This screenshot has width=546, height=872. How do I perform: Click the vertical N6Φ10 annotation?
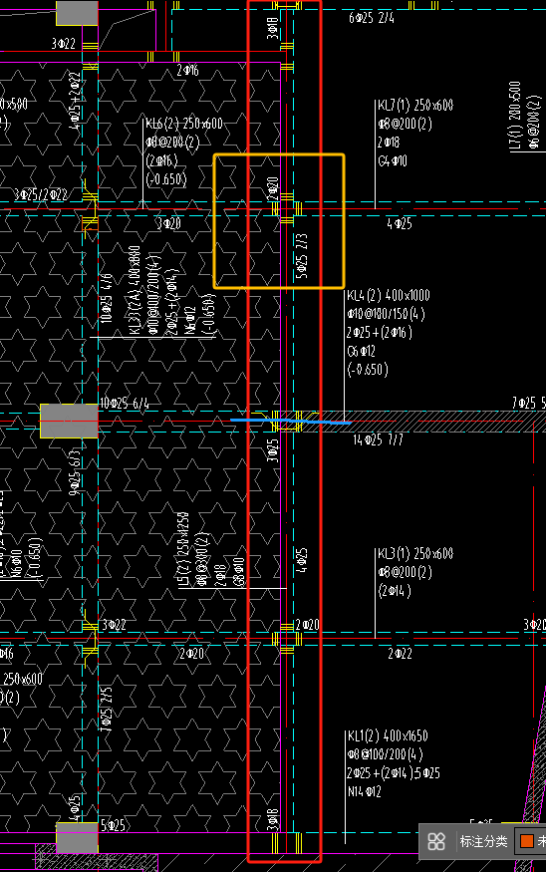(x=17, y=564)
